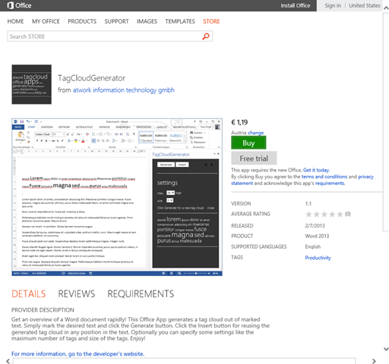The image size is (389, 364).
Task: Click scroll up arrow of page scrollbar
Action: 386,8
